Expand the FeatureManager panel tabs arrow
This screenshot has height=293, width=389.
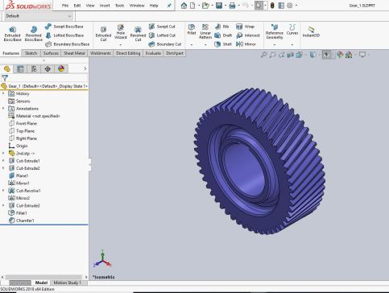[x=85, y=69]
